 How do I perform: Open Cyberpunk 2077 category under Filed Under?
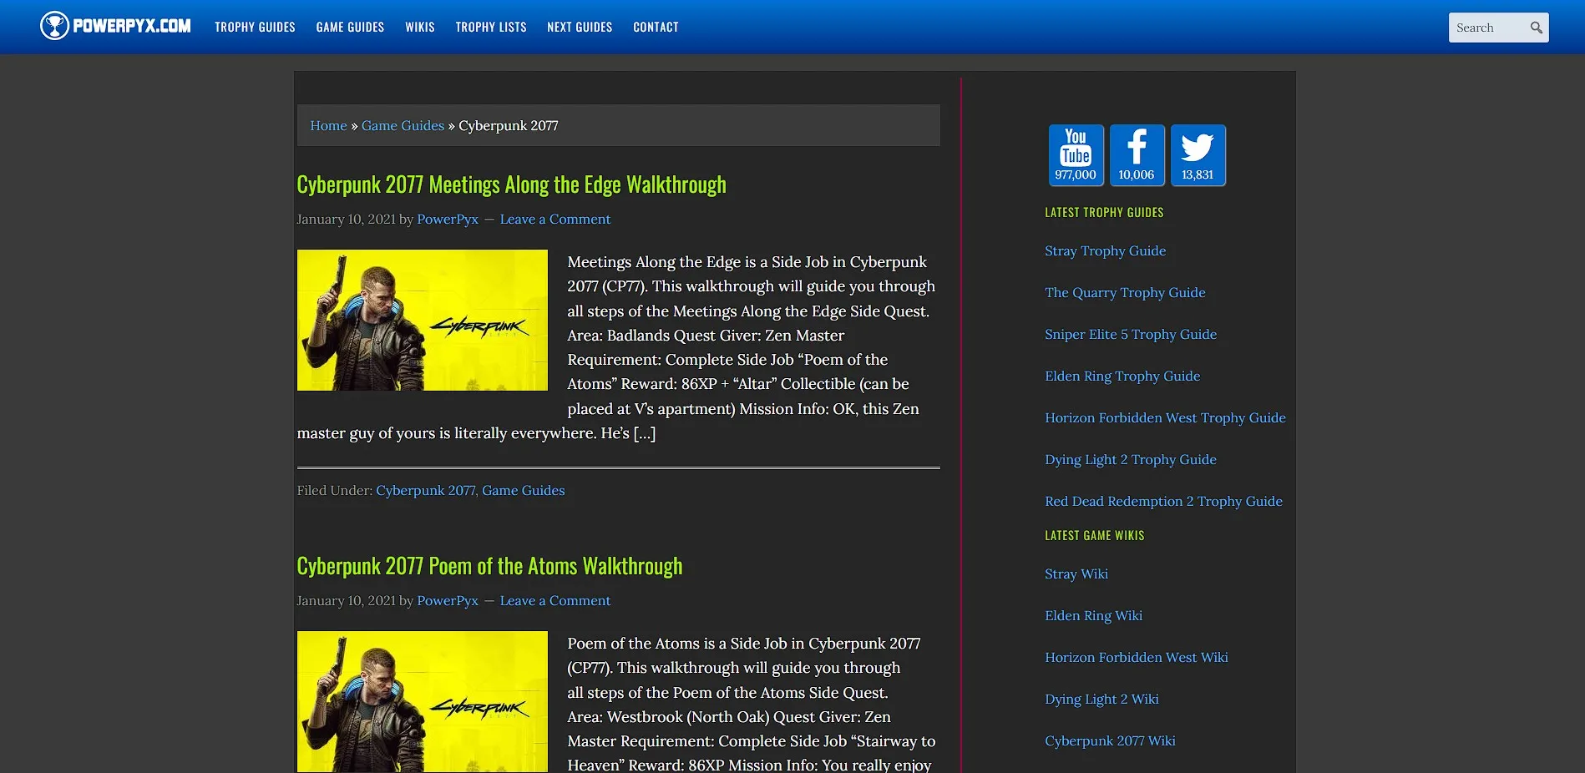pyautogui.click(x=425, y=490)
